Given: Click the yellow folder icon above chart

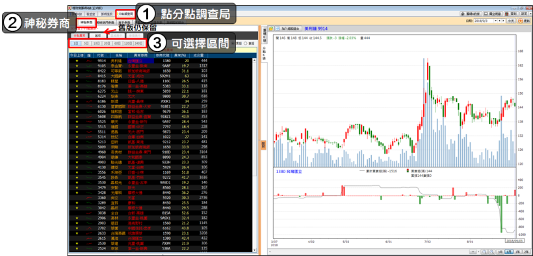Looking at the screenshot, I should (271, 29).
